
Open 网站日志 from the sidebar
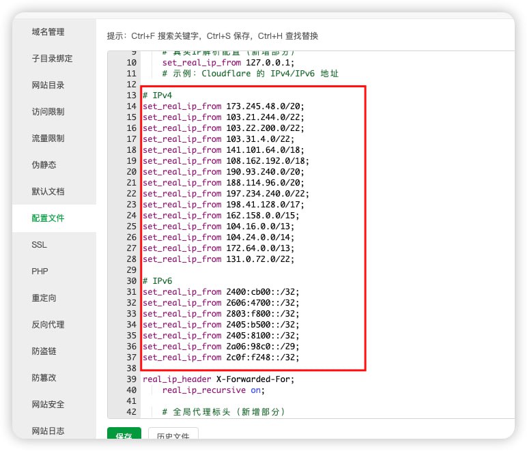(x=48, y=431)
